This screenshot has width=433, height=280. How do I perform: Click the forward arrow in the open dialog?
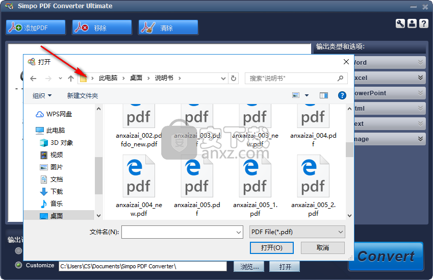point(48,79)
